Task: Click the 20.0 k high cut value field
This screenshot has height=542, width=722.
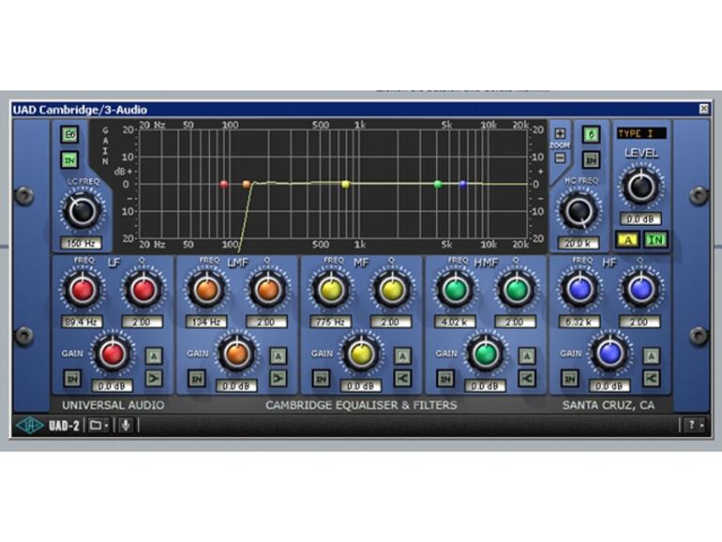Action: pyautogui.click(x=579, y=243)
